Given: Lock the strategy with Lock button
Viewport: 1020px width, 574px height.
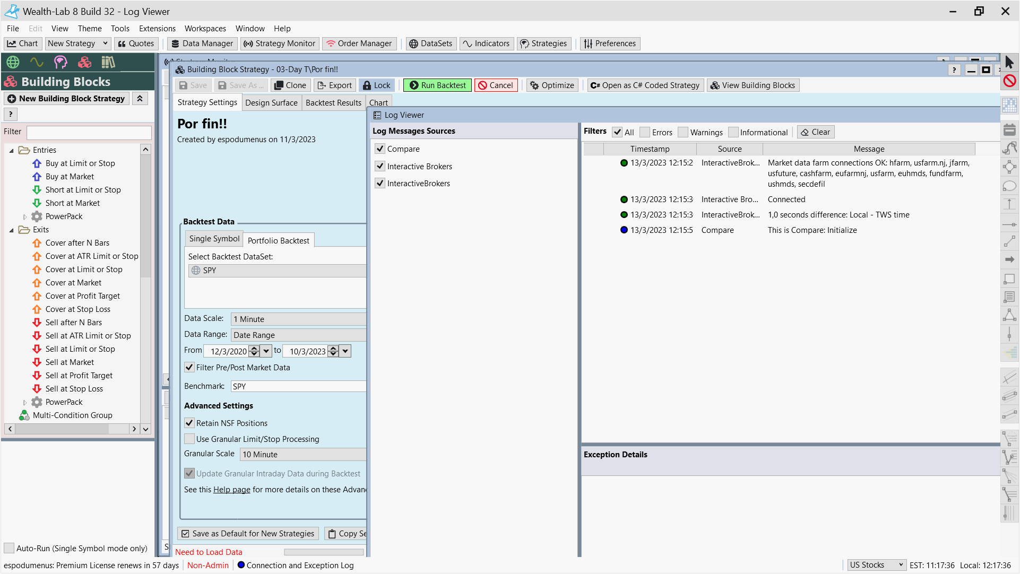Looking at the screenshot, I should click(376, 85).
